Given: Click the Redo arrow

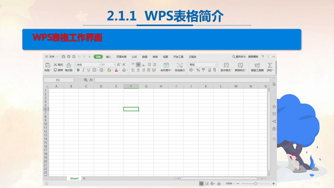Looking at the screenshot, I should [84, 57].
